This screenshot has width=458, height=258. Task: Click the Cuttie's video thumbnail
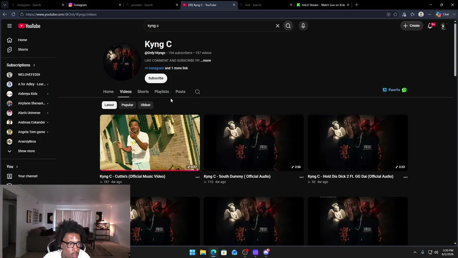click(x=150, y=143)
